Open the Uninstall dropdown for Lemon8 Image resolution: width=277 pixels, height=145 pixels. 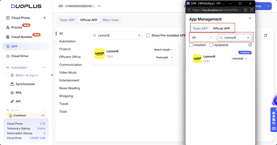[239, 59]
